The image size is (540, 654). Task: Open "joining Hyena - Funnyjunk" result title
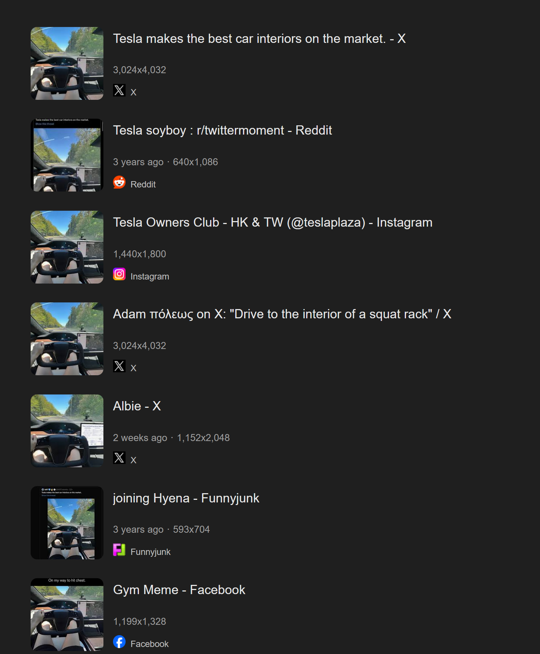pyautogui.click(x=186, y=498)
